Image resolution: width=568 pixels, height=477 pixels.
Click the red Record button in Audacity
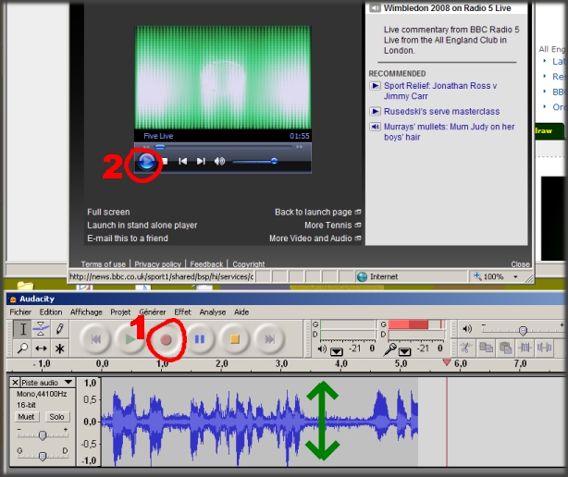[166, 339]
